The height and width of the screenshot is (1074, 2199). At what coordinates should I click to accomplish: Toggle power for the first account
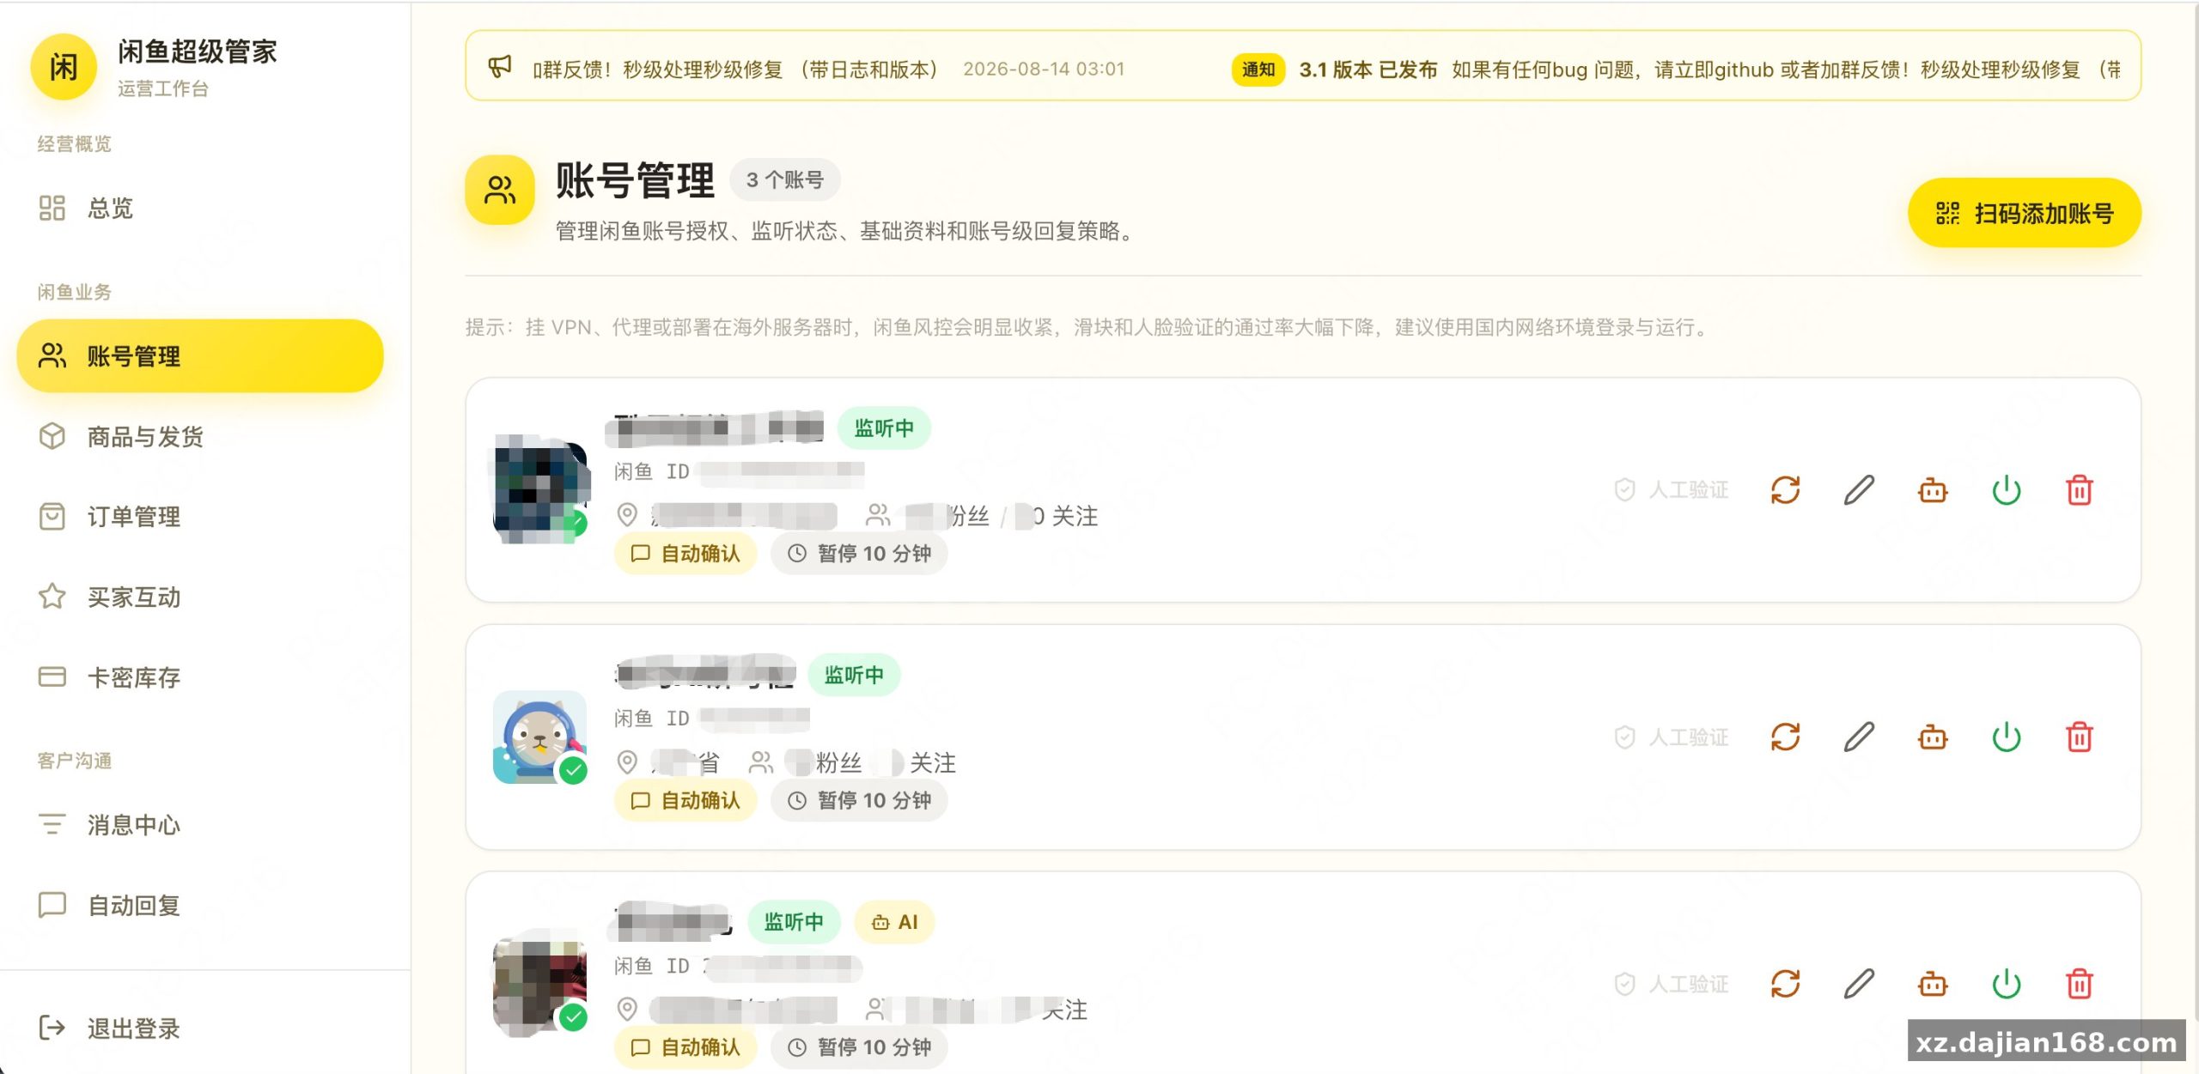[x=2007, y=490]
